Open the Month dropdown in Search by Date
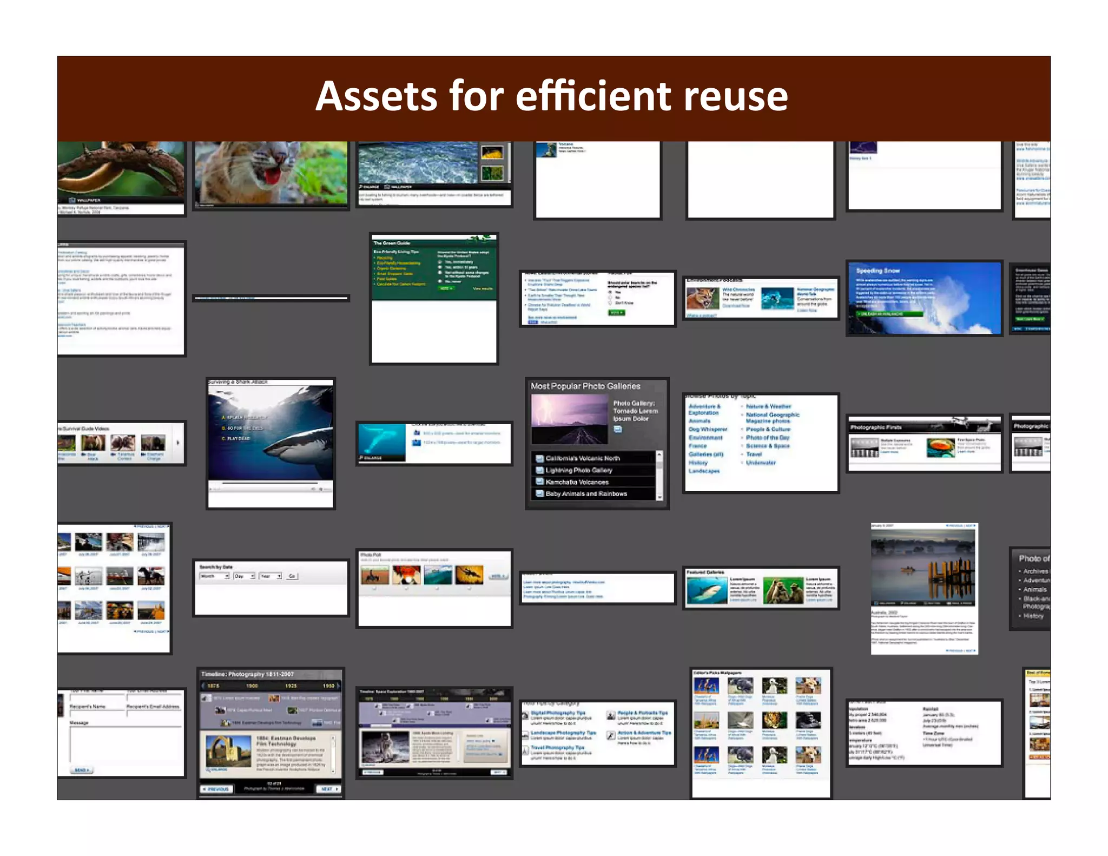1108x856 pixels. [x=215, y=576]
